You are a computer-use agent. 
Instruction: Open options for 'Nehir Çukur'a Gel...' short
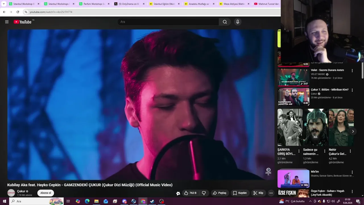(350, 151)
